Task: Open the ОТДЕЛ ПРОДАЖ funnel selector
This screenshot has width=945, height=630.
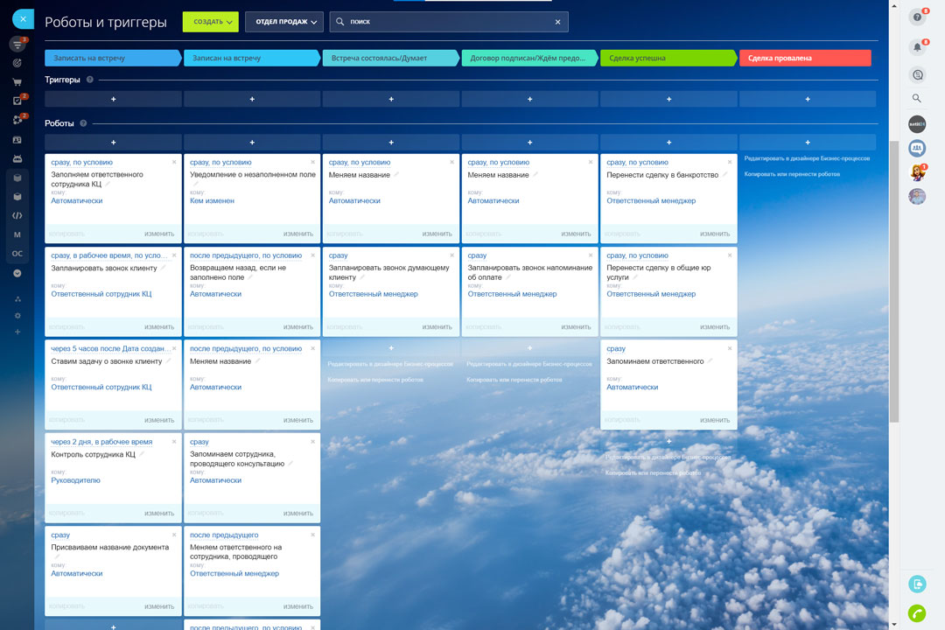Action: 283,20
